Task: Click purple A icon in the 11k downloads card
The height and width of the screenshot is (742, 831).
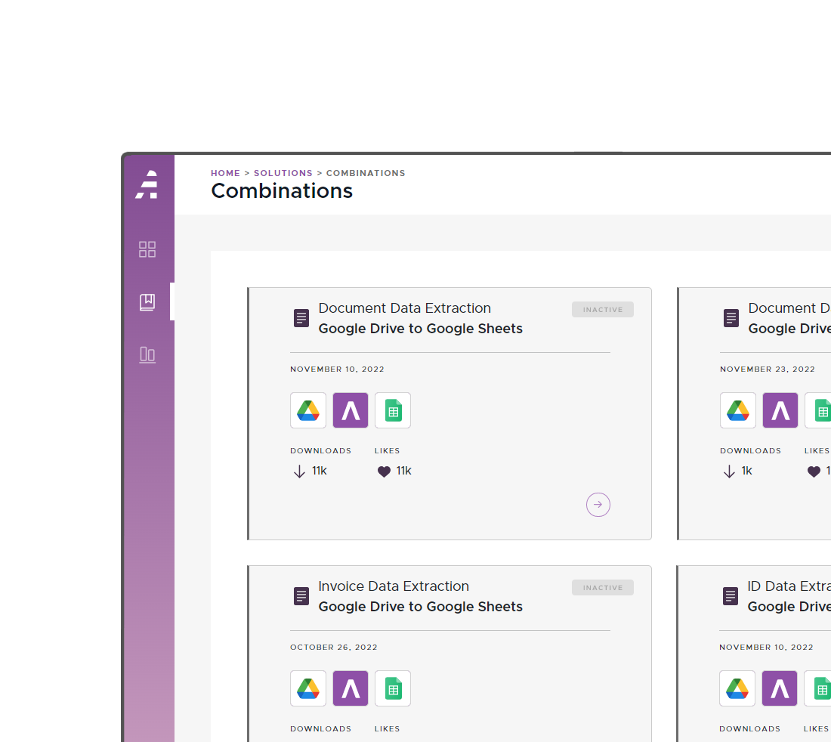Action: point(351,410)
